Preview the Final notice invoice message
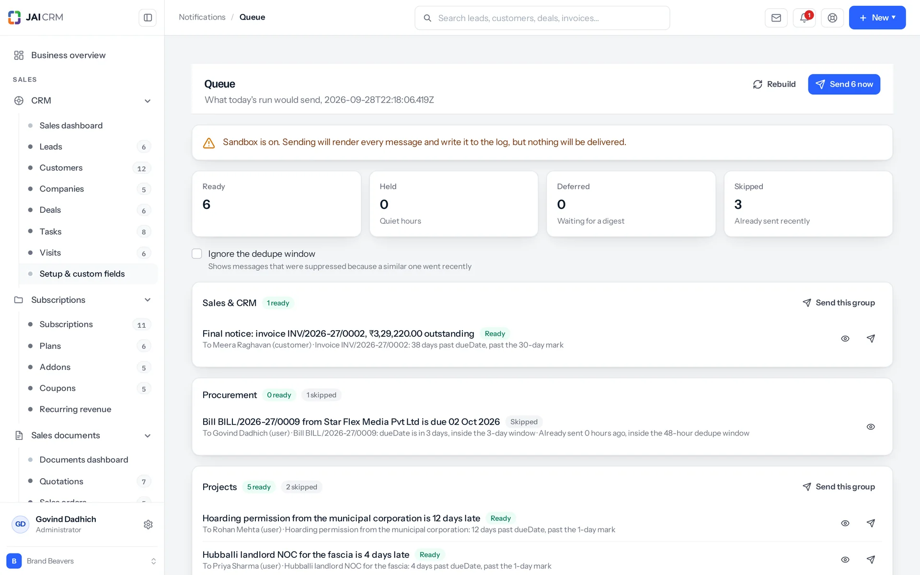This screenshot has height=575, width=920. coord(845,339)
